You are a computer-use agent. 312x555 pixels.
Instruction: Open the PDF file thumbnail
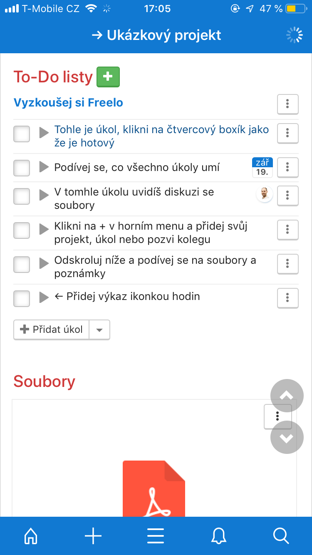154,489
